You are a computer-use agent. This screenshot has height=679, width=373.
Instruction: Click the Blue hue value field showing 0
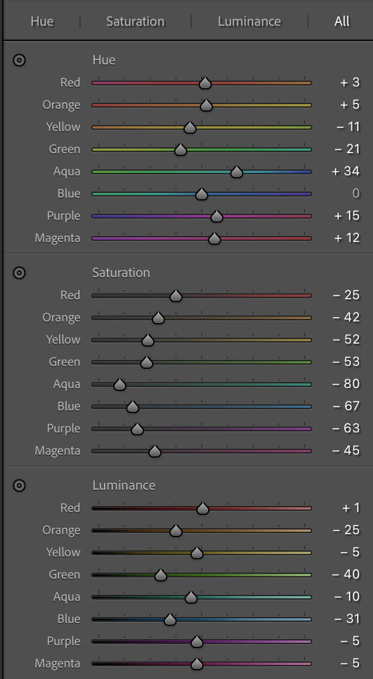(355, 193)
